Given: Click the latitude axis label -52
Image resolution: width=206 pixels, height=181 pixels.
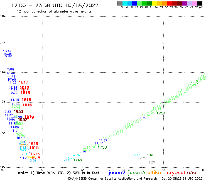Looking at the screenshot, I should coord(3,43).
